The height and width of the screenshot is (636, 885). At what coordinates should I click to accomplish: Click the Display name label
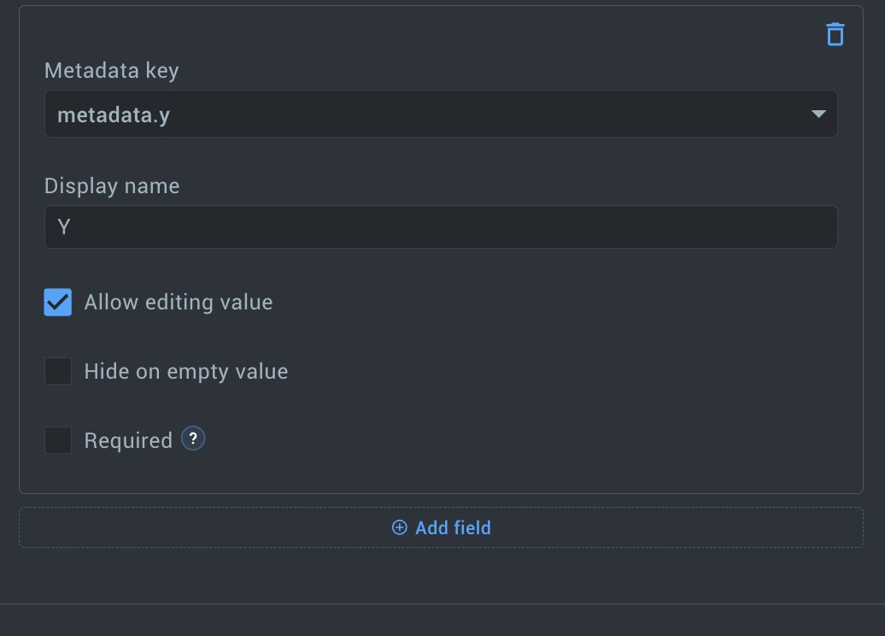pos(112,185)
